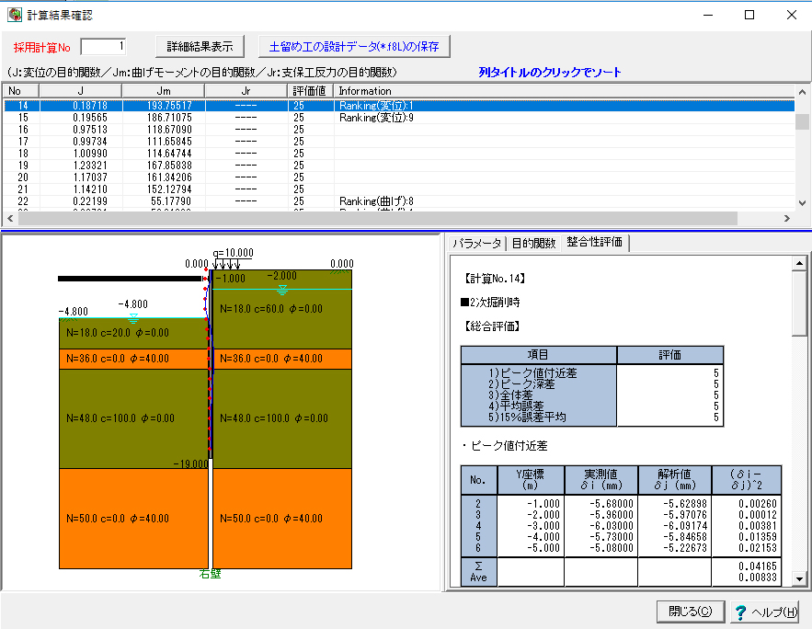Maximize the 計算結果確認 window

749,15
